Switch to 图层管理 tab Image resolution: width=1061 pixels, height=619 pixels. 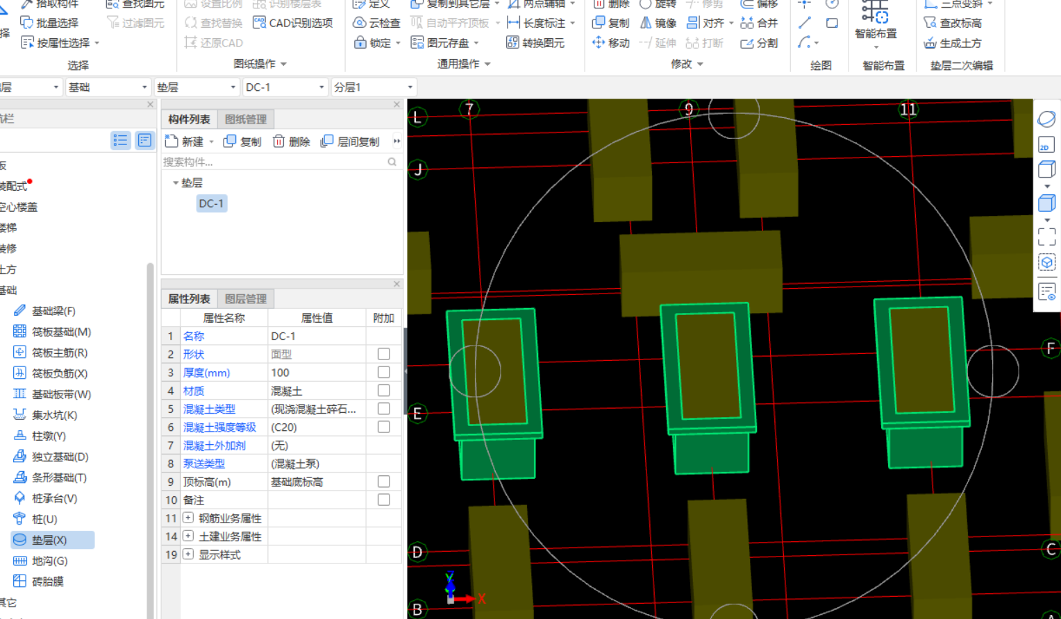coord(246,298)
